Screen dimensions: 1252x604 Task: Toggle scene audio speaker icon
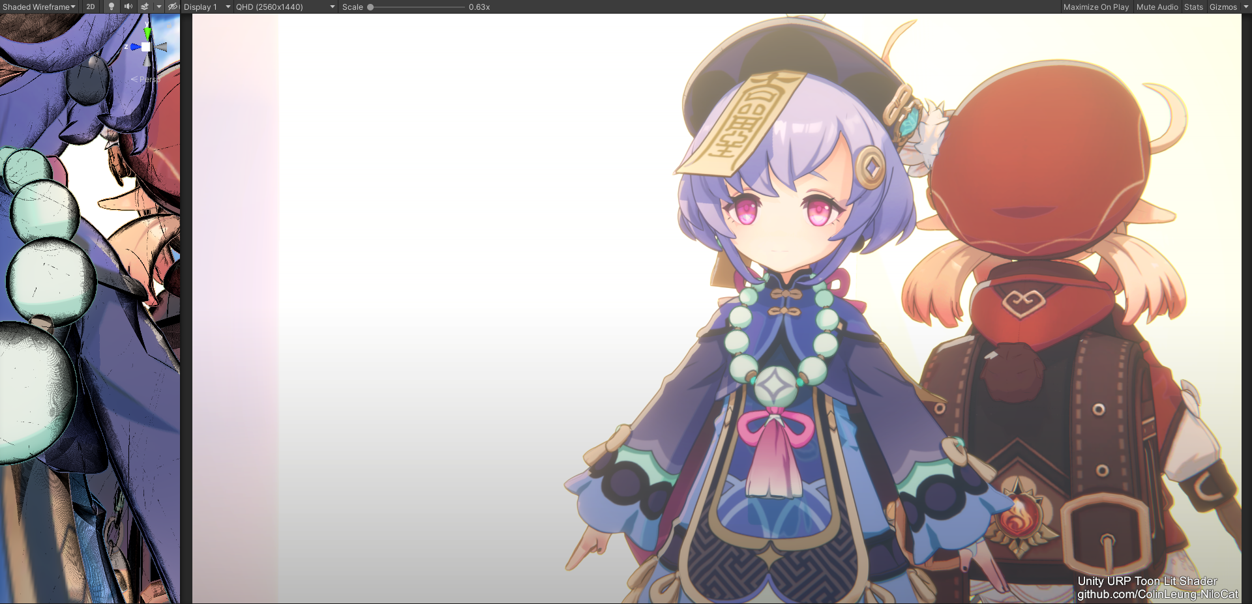[x=128, y=7]
